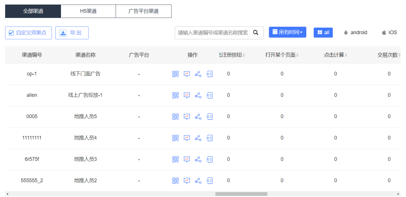View statistics chart for channel allen
The height and width of the screenshot is (197, 406).
(x=187, y=95)
